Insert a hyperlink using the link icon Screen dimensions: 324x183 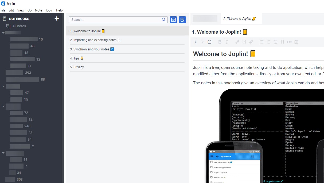click(x=237, y=42)
